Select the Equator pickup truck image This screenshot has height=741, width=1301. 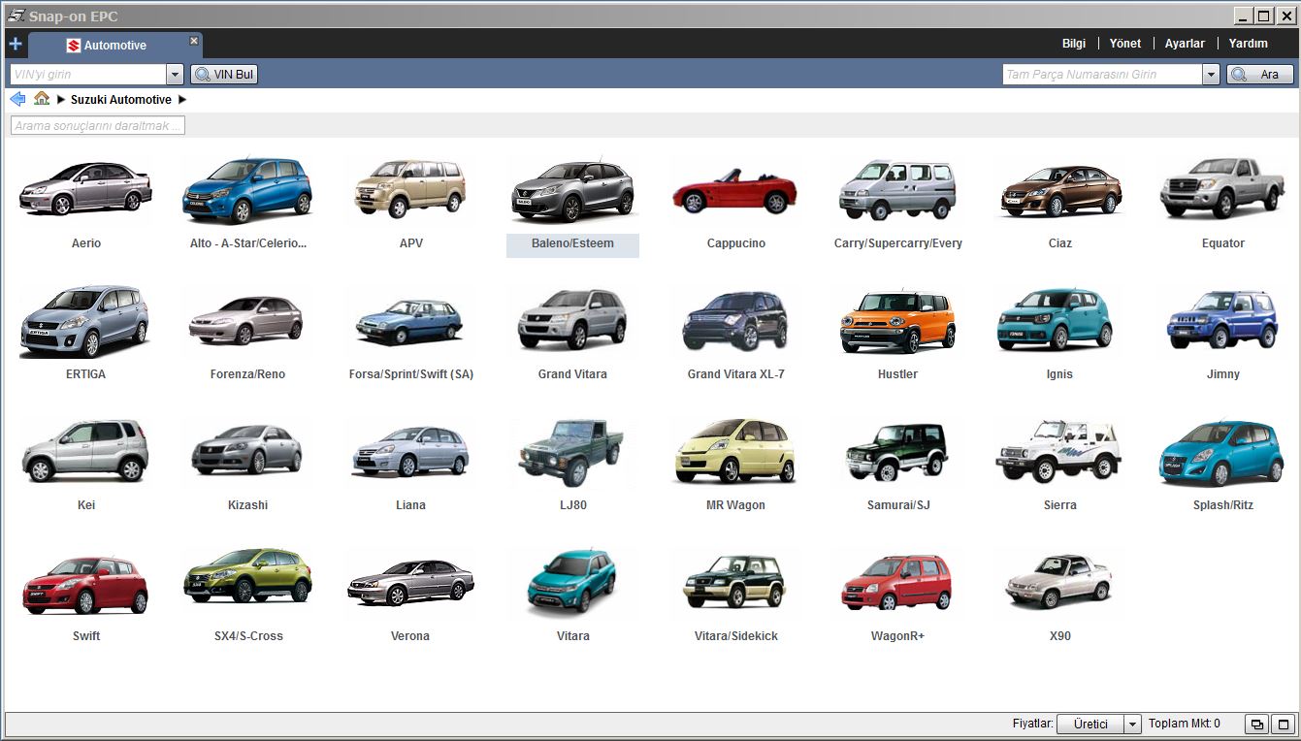click(1222, 188)
